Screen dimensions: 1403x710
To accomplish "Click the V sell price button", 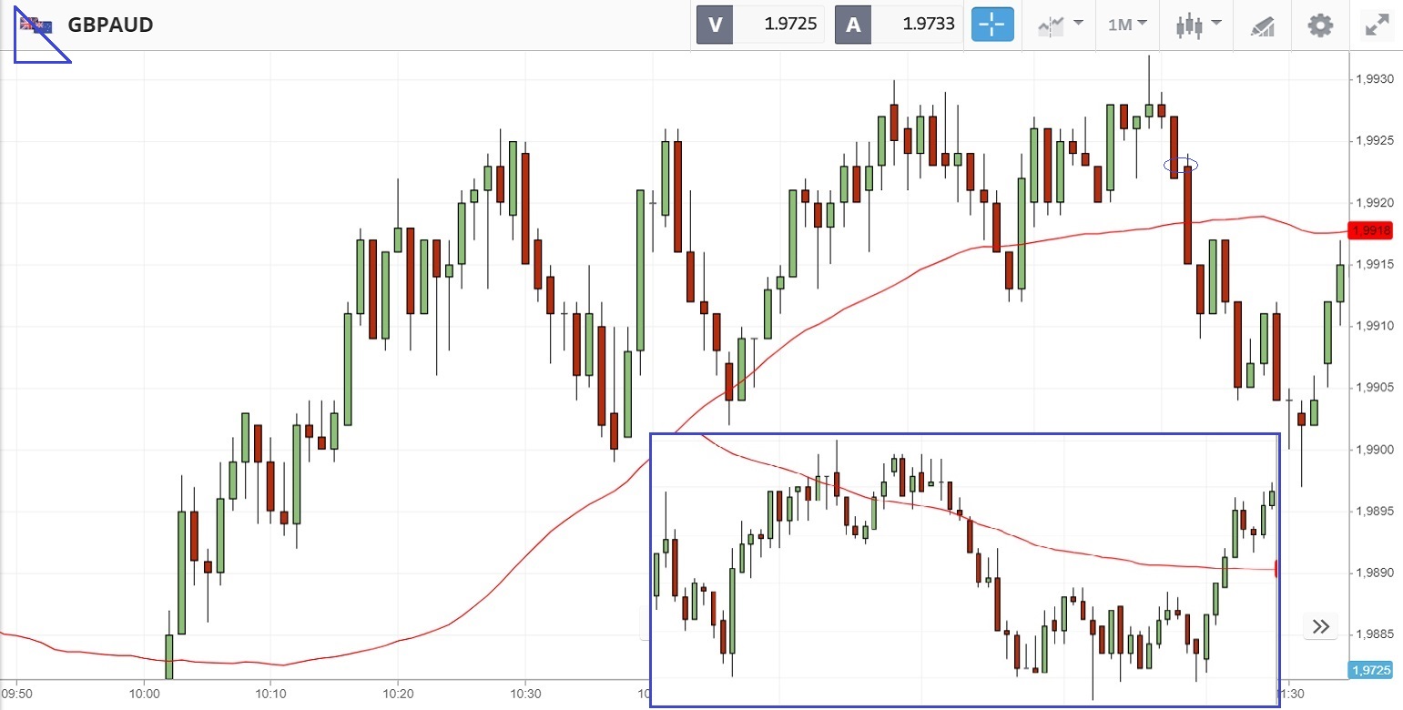I will (x=715, y=25).
